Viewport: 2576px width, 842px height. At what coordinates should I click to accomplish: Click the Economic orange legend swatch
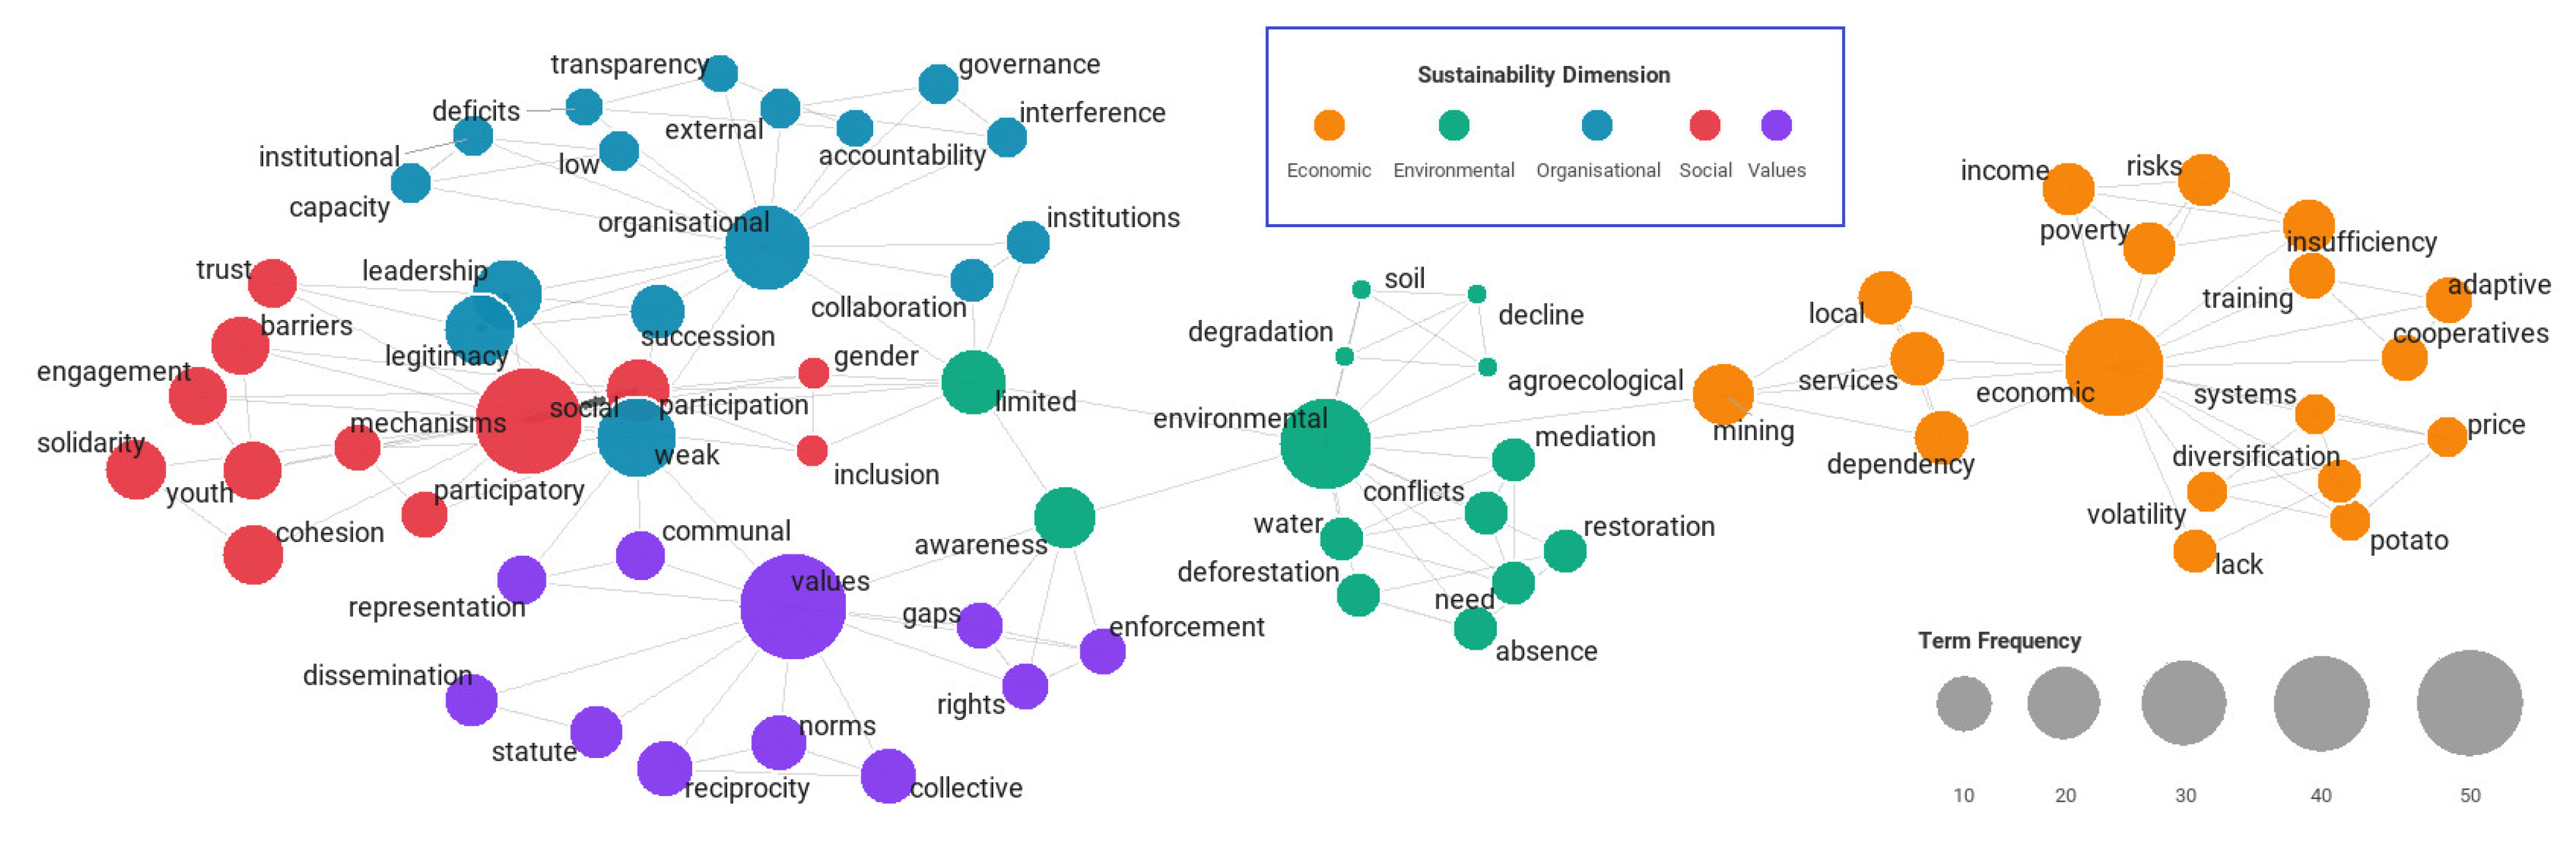(1329, 125)
